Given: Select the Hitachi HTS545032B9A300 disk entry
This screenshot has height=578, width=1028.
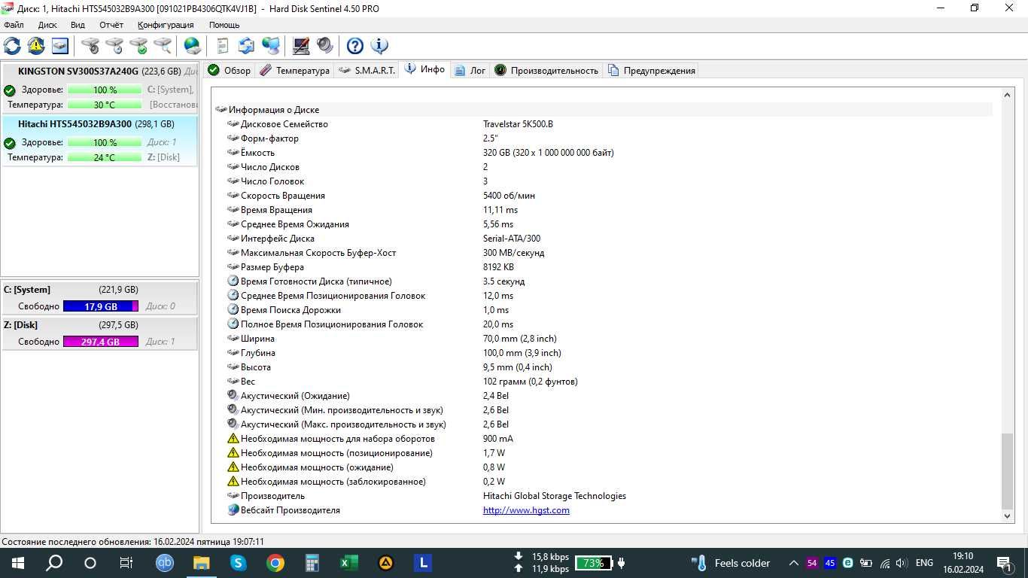Looking at the screenshot, I should [100, 141].
